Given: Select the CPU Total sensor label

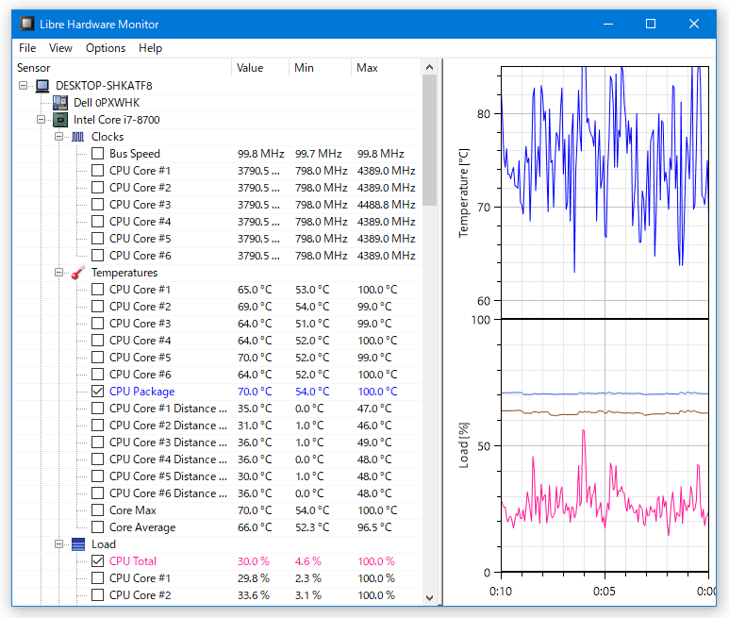Looking at the screenshot, I should click(133, 560).
